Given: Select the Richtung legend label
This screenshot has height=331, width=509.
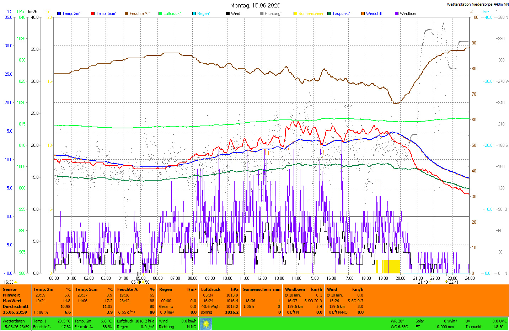Looking at the screenshot, I should coord(273,14).
